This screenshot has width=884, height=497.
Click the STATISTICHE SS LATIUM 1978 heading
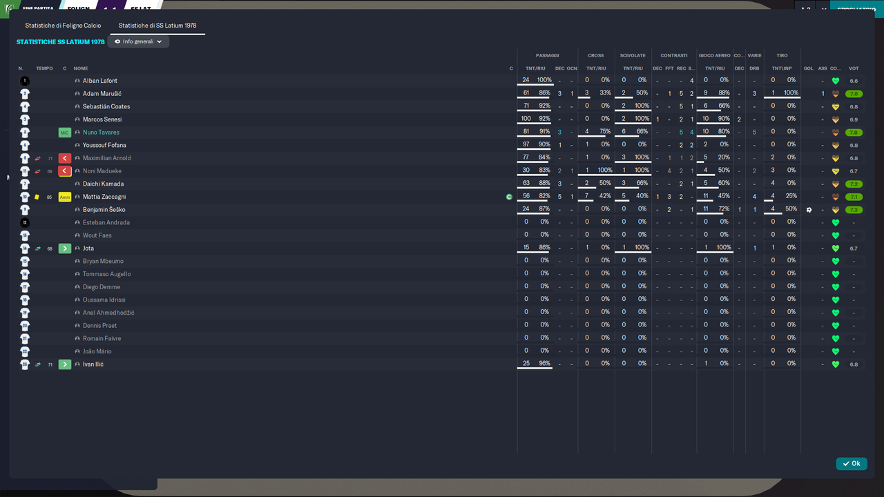[61, 42]
